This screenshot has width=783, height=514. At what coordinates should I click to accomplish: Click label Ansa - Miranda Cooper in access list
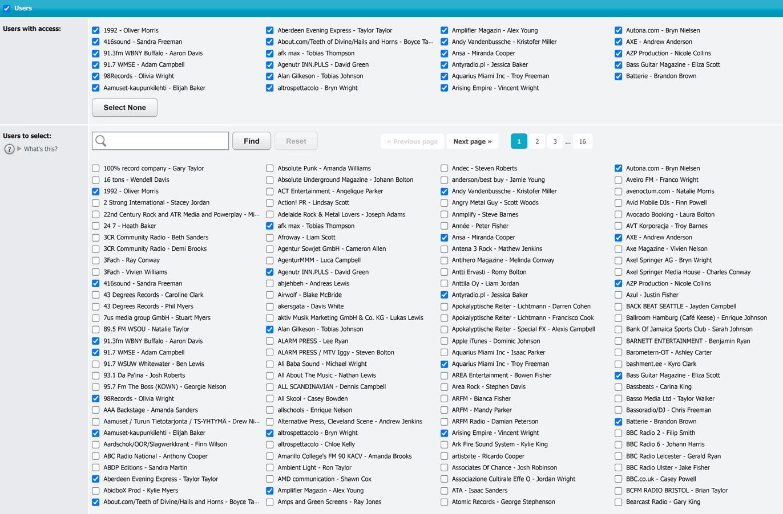(483, 53)
